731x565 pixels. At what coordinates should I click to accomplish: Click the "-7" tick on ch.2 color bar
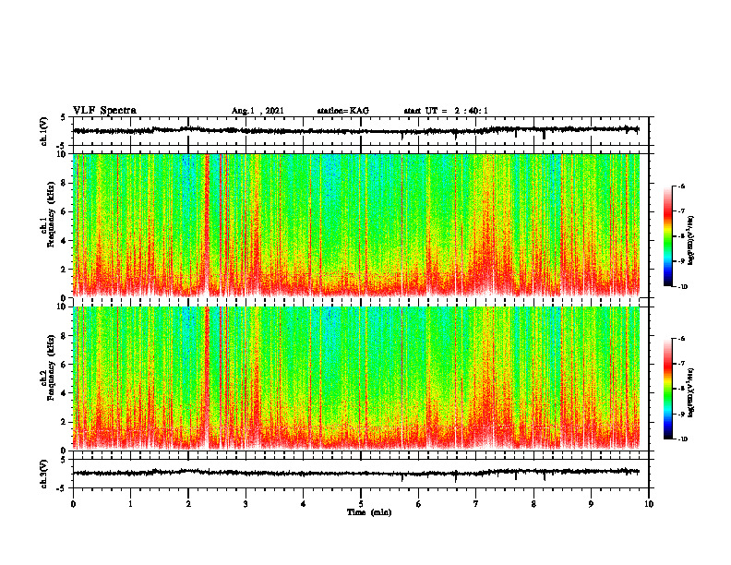coord(682,364)
